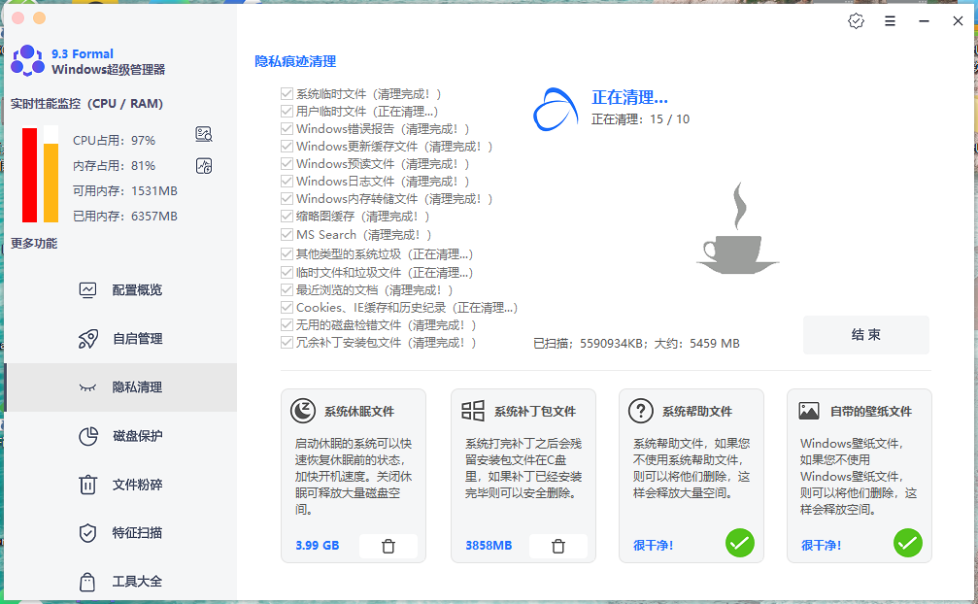
Task: Toggle the 无用的磁盘检错文件 checkbox
Action: (x=287, y=324)
